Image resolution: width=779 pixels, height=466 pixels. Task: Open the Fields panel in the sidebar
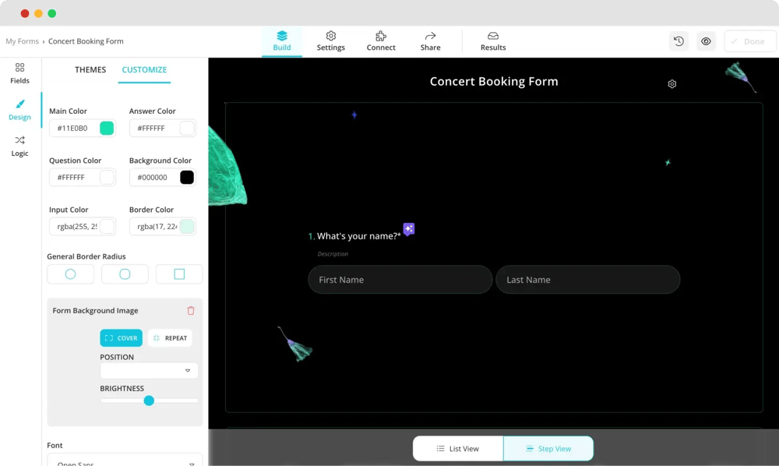[19, 73]
